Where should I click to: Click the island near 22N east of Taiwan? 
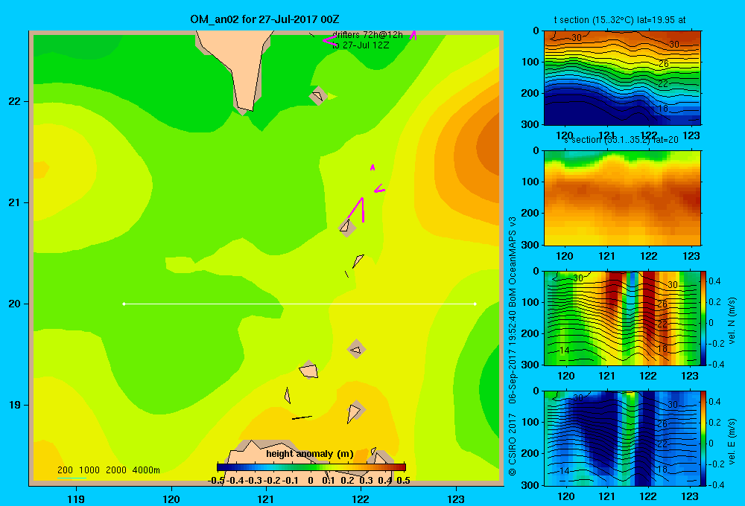coord(317,96)
